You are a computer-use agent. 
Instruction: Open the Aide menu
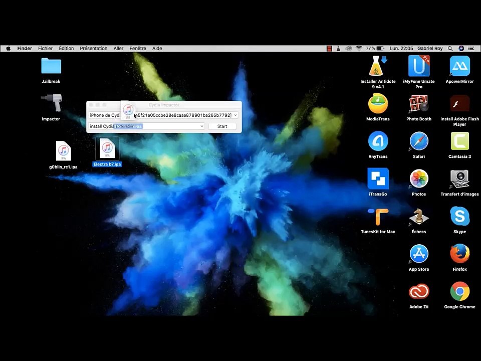tap(157, 49)
